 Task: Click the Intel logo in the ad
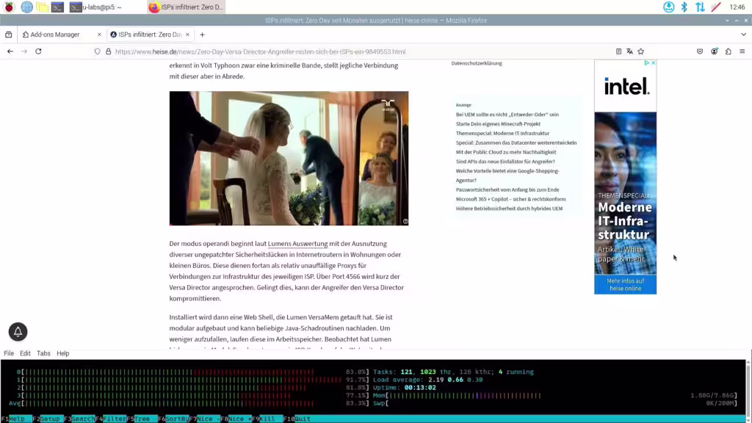click(626, 87)
